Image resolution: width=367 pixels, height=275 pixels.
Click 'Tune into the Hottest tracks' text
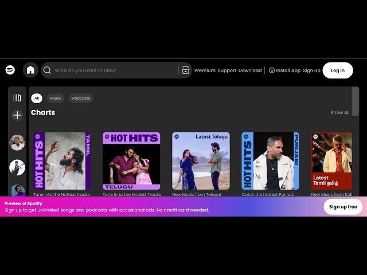61,194
